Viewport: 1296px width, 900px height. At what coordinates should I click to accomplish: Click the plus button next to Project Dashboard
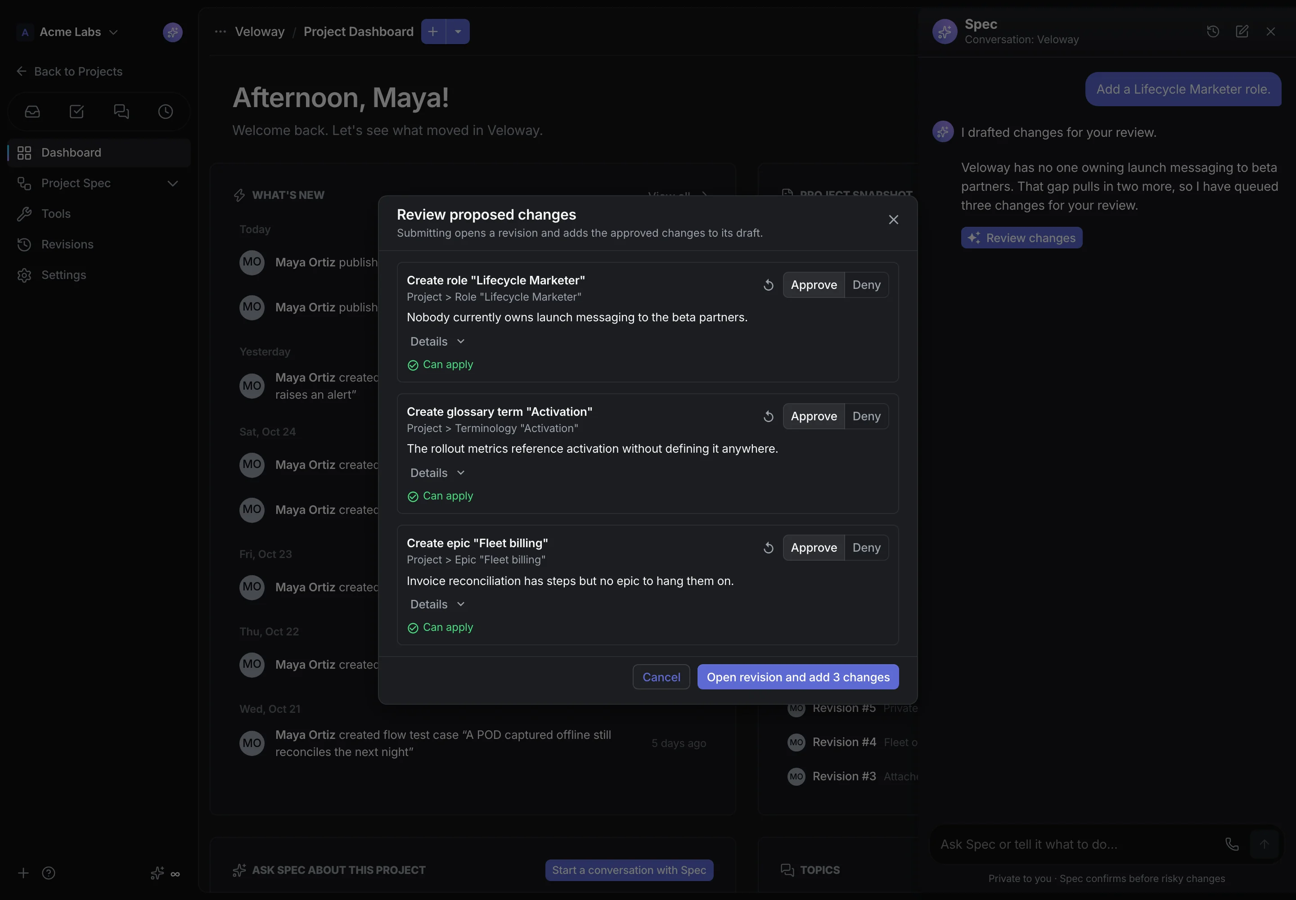(433, 31)
